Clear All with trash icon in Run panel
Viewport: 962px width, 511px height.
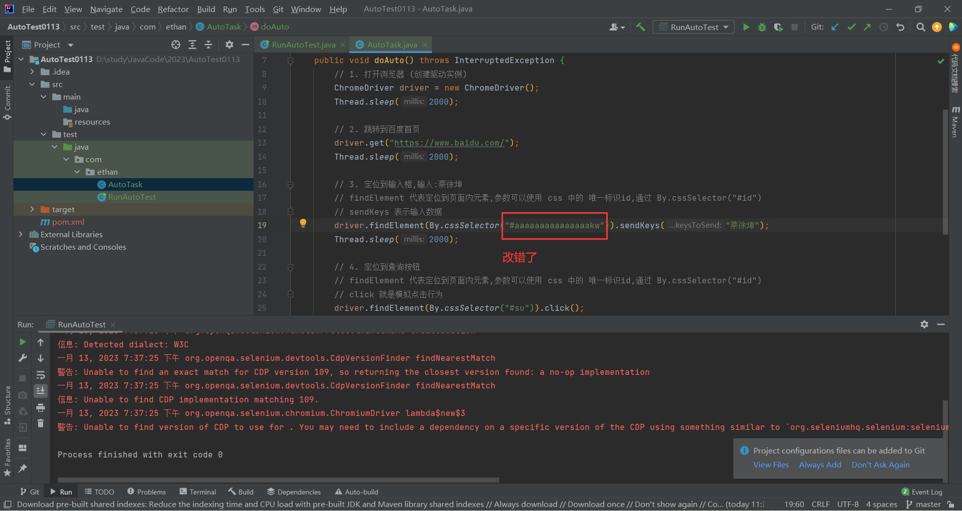[x=41, y=424]
